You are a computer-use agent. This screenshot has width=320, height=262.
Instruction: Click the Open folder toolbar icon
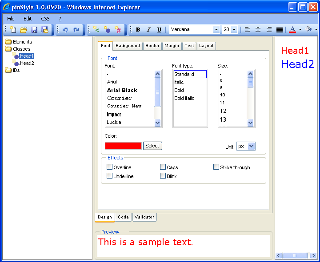click(24, 30)
